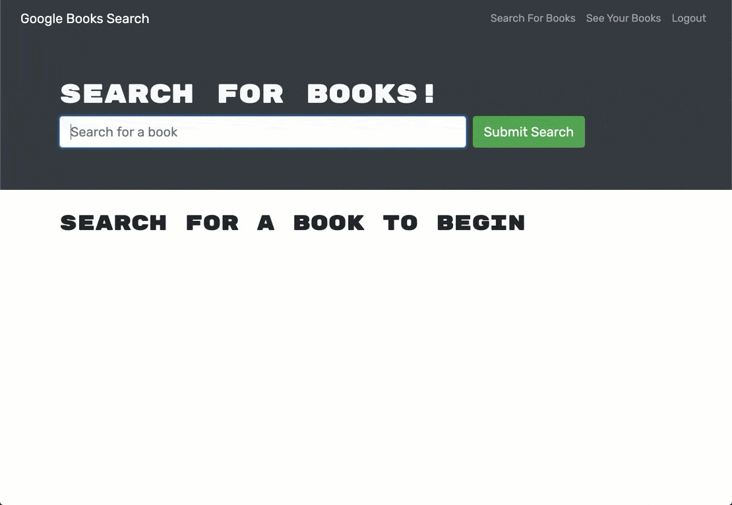Click the first link in the navbar
Screen dimensions: 732x505
[x=532, y=18]
